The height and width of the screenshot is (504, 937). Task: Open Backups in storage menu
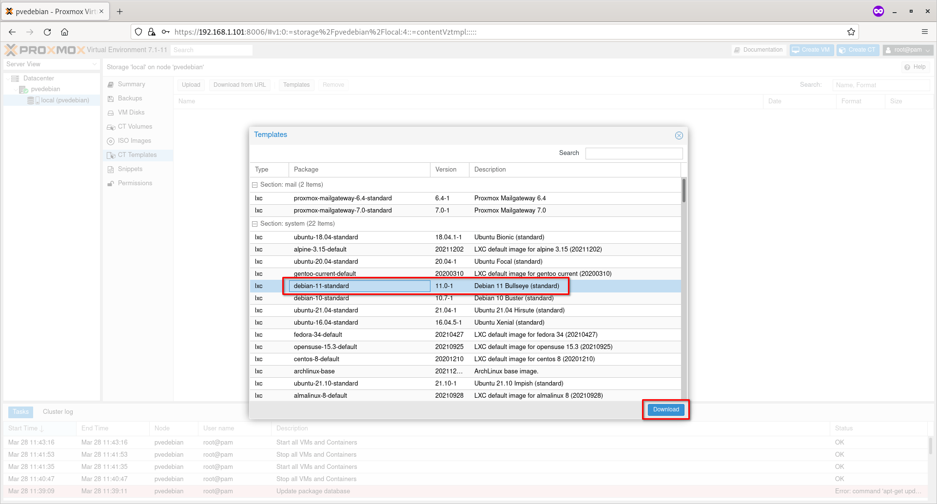(138, 98)
